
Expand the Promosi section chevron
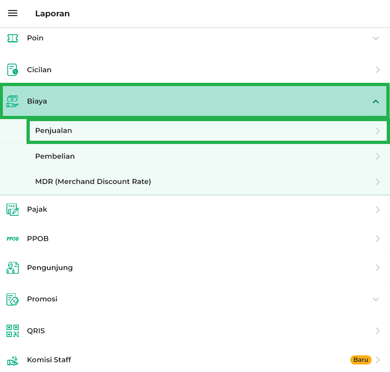point(376,299)
